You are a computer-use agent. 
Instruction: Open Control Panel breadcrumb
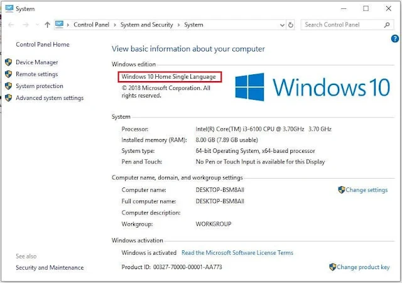click(91, 25)
